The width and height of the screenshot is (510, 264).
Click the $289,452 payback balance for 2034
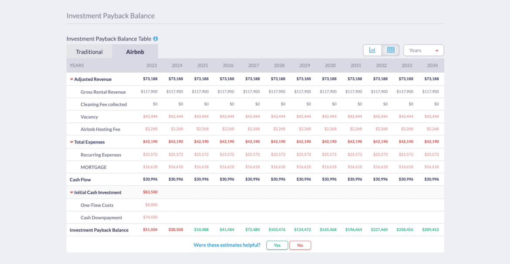coord(430,230)
